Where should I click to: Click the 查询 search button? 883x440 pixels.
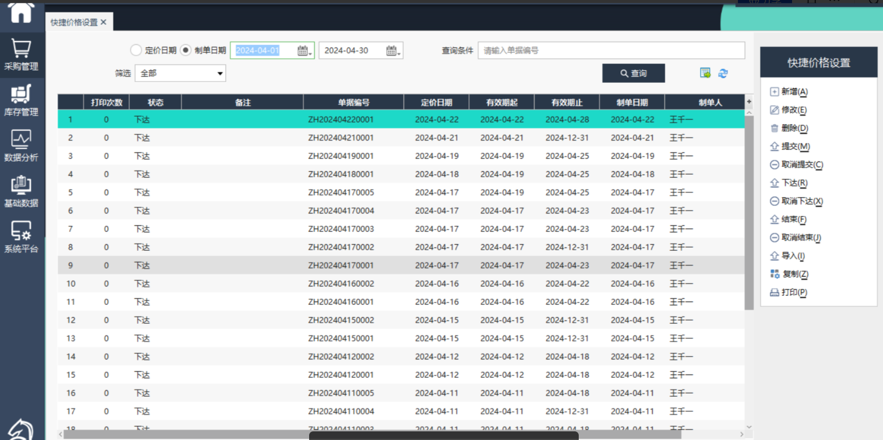[633, 74]
